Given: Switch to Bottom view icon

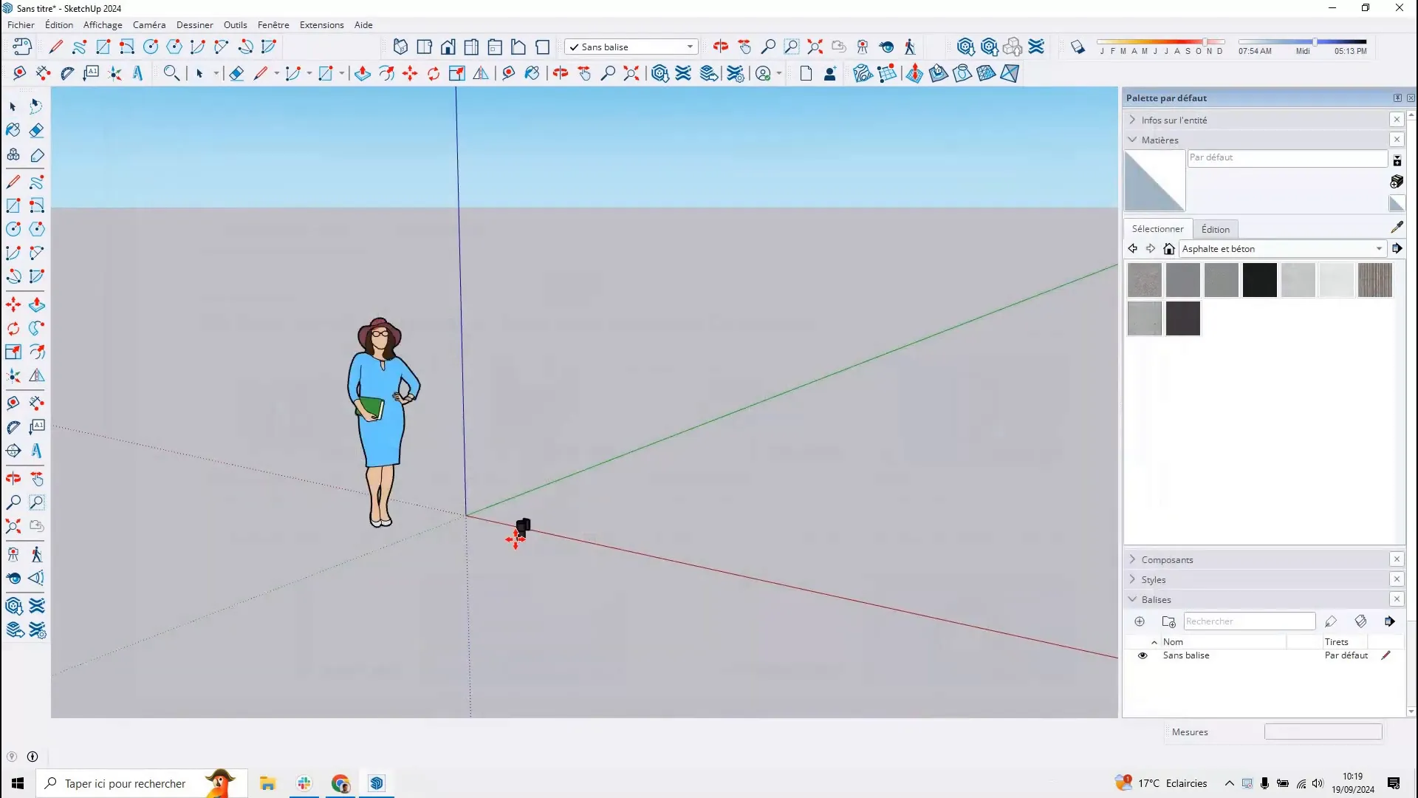Looking at the screenshot, I should click(x=542, y=47).
